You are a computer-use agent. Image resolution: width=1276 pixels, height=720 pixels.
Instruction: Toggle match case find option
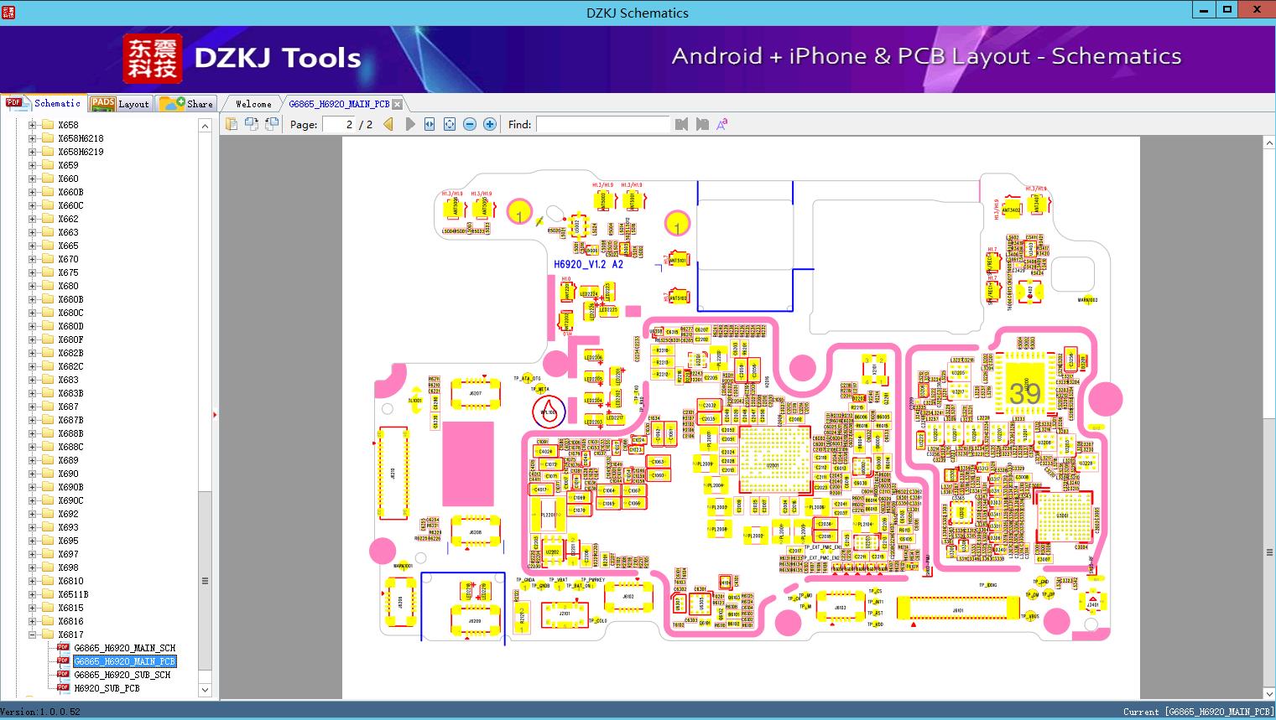[x=721, y=124]
